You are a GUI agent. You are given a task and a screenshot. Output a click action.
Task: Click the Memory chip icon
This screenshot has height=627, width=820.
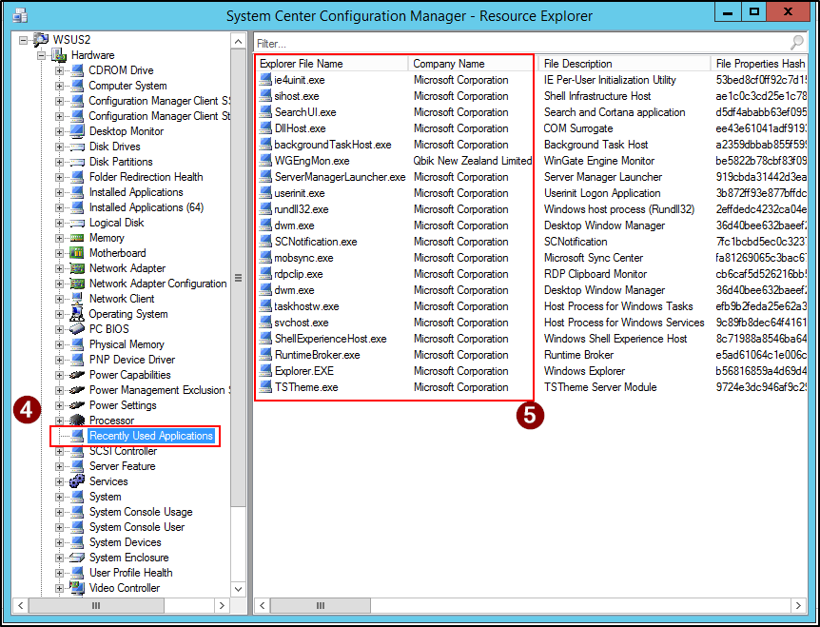[77, 238]
